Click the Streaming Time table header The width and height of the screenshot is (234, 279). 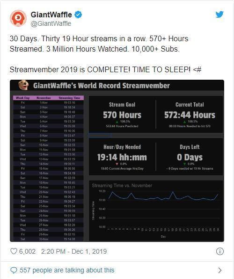(x=69, y=98)
